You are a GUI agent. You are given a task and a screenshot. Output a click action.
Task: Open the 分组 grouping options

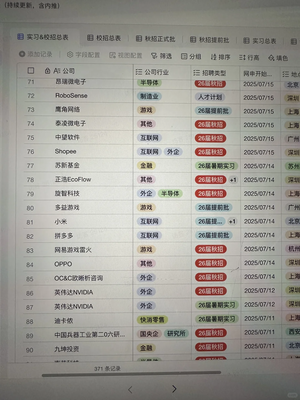pos(191,57)
